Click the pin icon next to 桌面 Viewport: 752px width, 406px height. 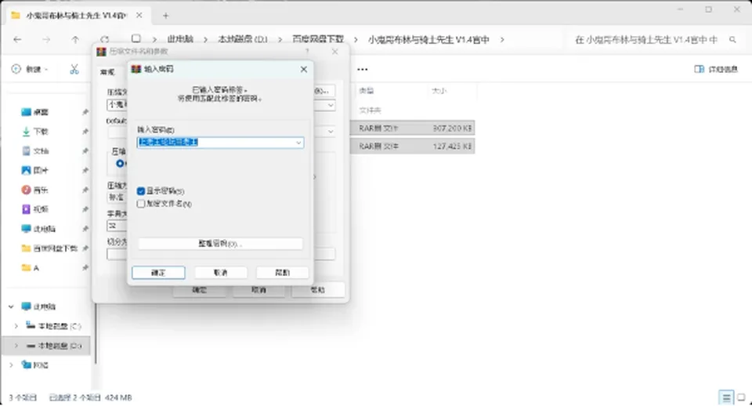coord(85,112)
